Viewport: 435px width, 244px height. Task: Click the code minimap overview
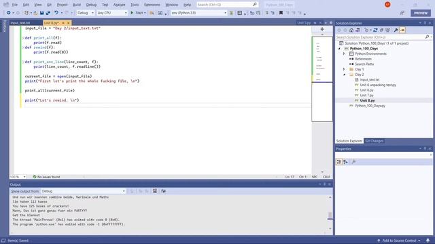pyautogui.click(x=322, y=79)
